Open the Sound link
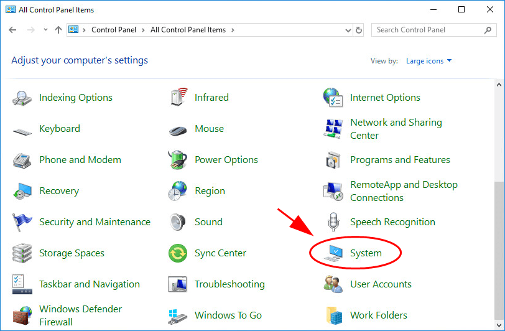505x331 pixels. point(209,222)
